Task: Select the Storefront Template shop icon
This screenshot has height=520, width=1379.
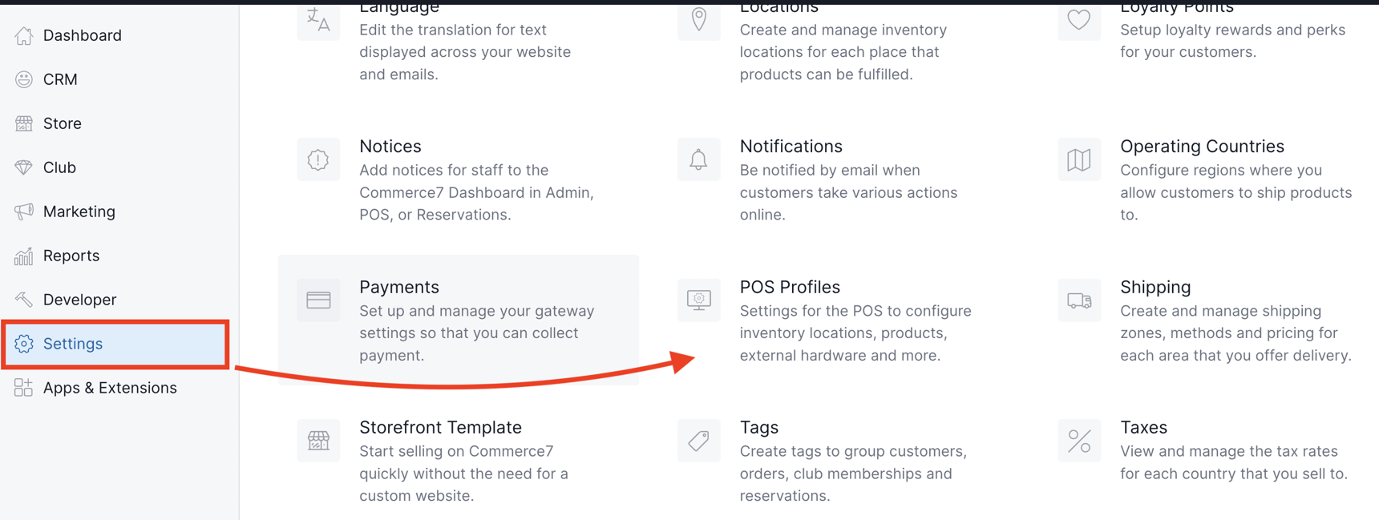Action: pyautogui.click(x=318, y=441)
